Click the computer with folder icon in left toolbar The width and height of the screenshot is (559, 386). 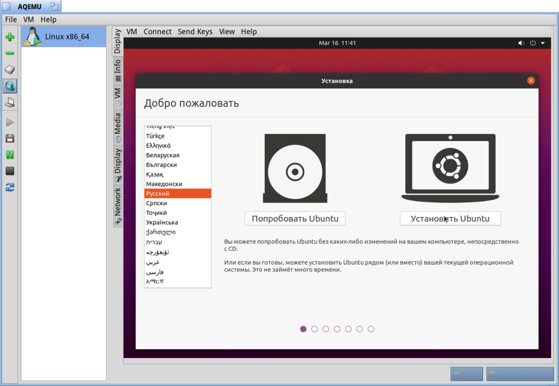[10, 103]
